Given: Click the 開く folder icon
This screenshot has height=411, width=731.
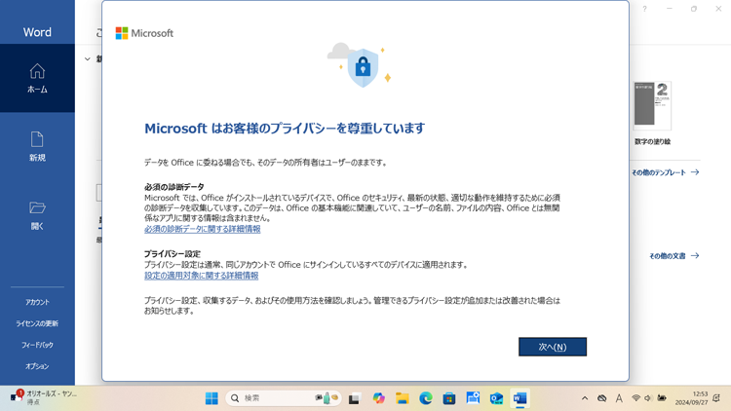Looking at the screenshot, I should [37, 214].
